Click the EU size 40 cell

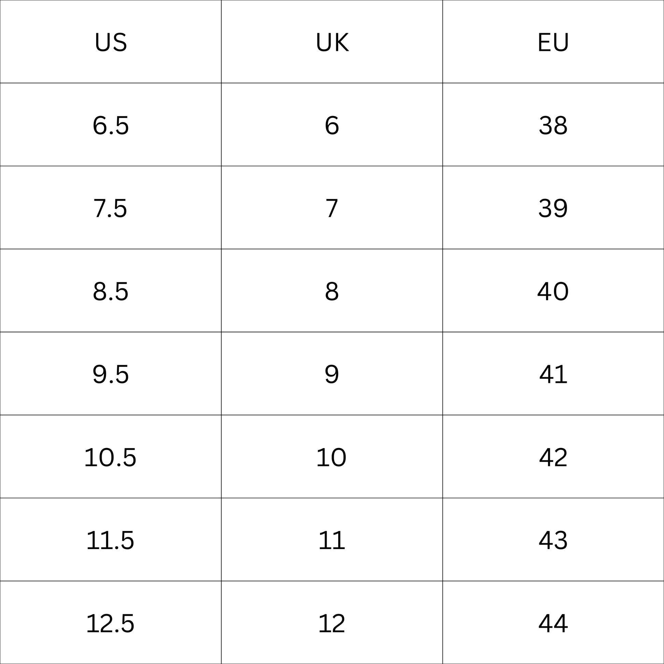[553, 291]
